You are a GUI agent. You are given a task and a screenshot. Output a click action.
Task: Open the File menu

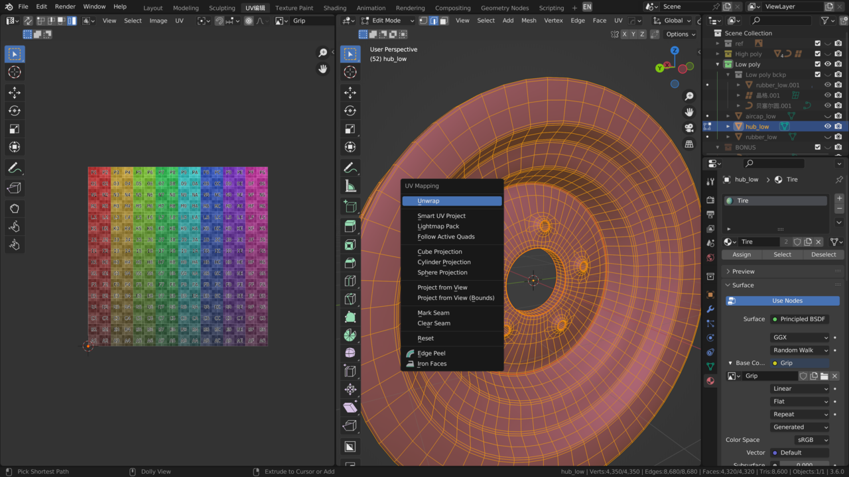pyautogui.click(x=23, y=7)
